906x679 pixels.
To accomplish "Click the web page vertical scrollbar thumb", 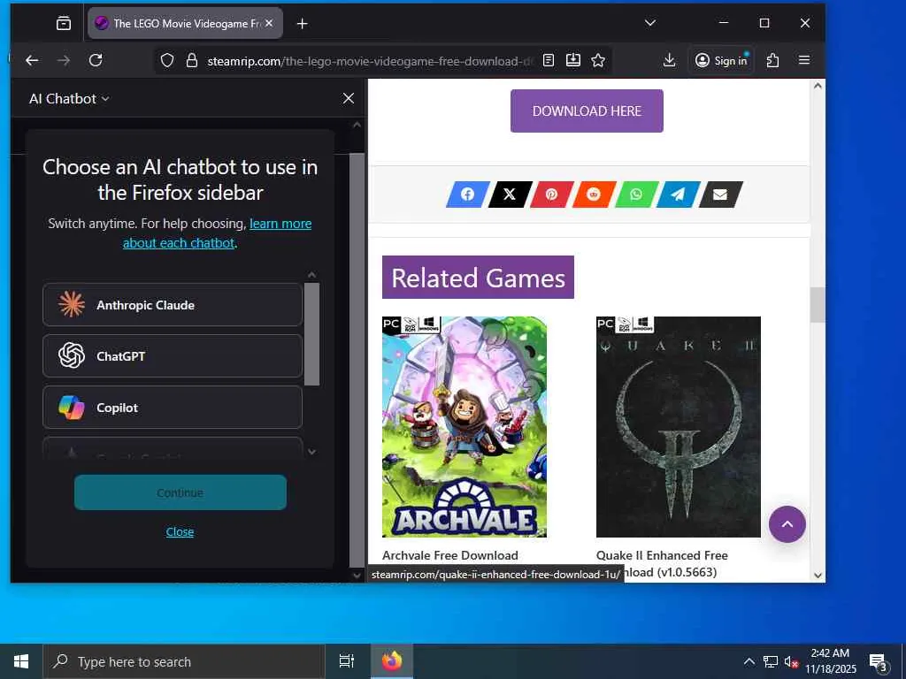I will point(818,304).
